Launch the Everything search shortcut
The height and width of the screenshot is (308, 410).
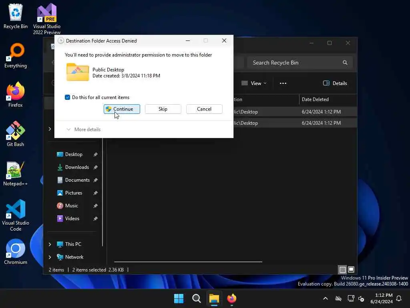pos(16,55)
